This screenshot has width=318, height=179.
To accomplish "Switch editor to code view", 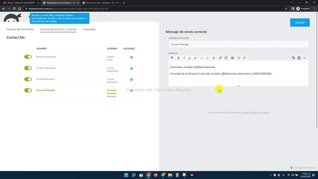I will [305, 58].
